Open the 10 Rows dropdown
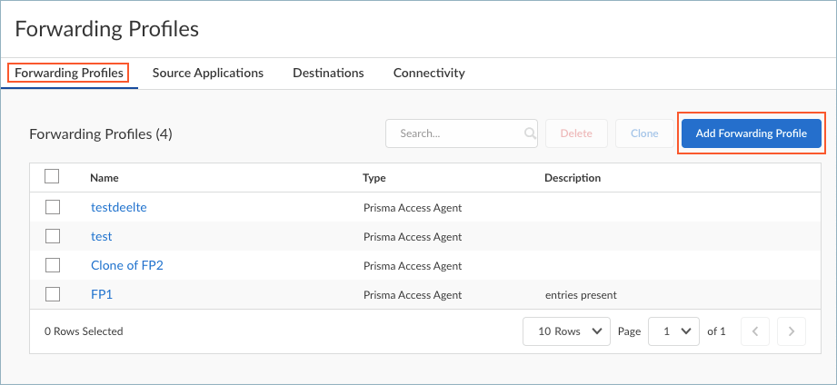 pos(566,331)
